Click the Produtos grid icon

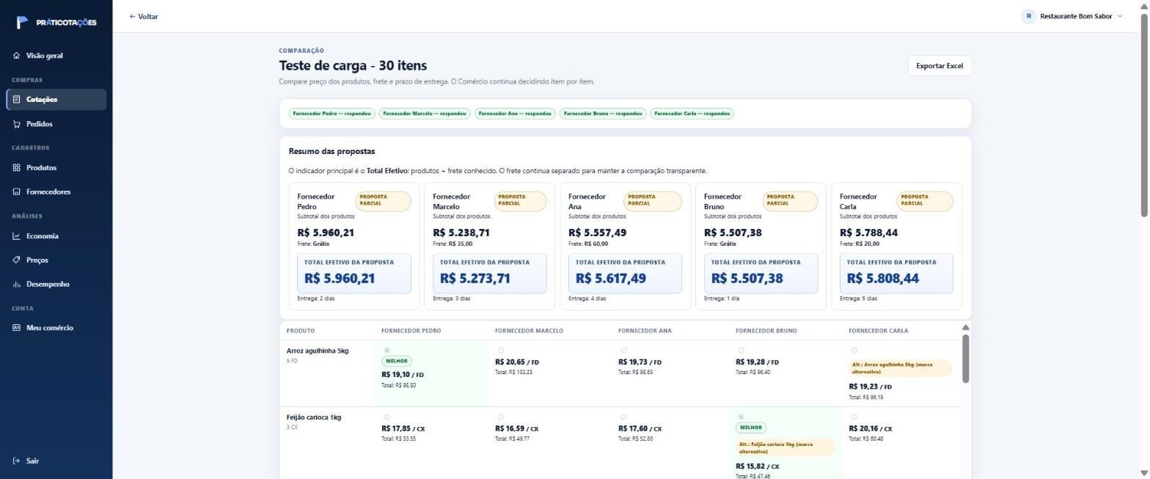16,168
